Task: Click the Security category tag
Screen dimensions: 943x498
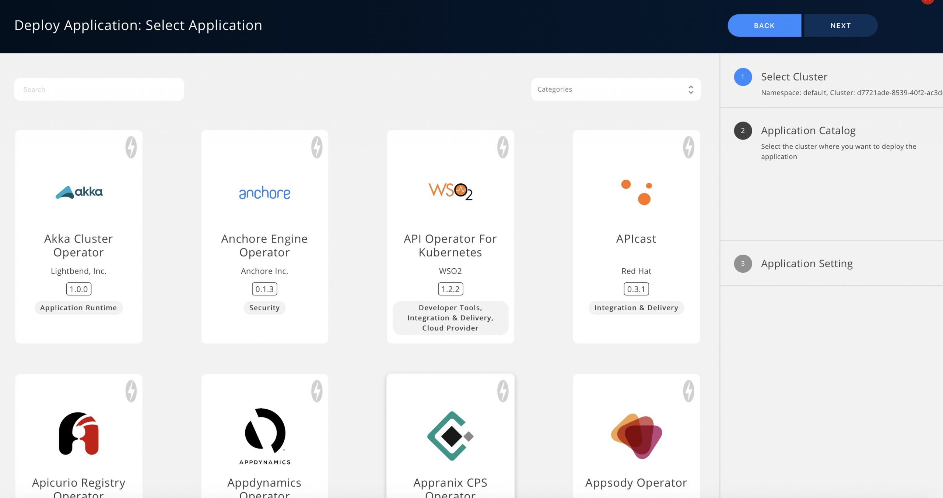Action: tap(264, 308)
